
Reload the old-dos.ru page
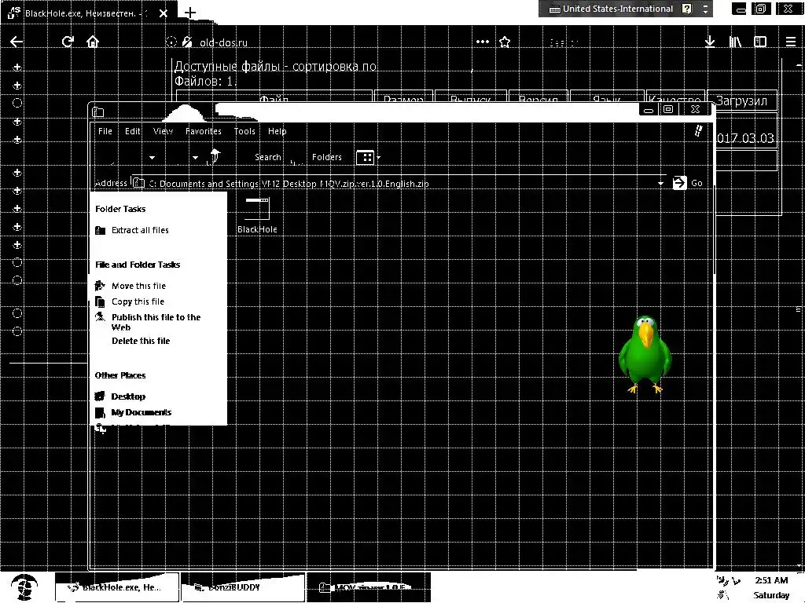point(68,42)
